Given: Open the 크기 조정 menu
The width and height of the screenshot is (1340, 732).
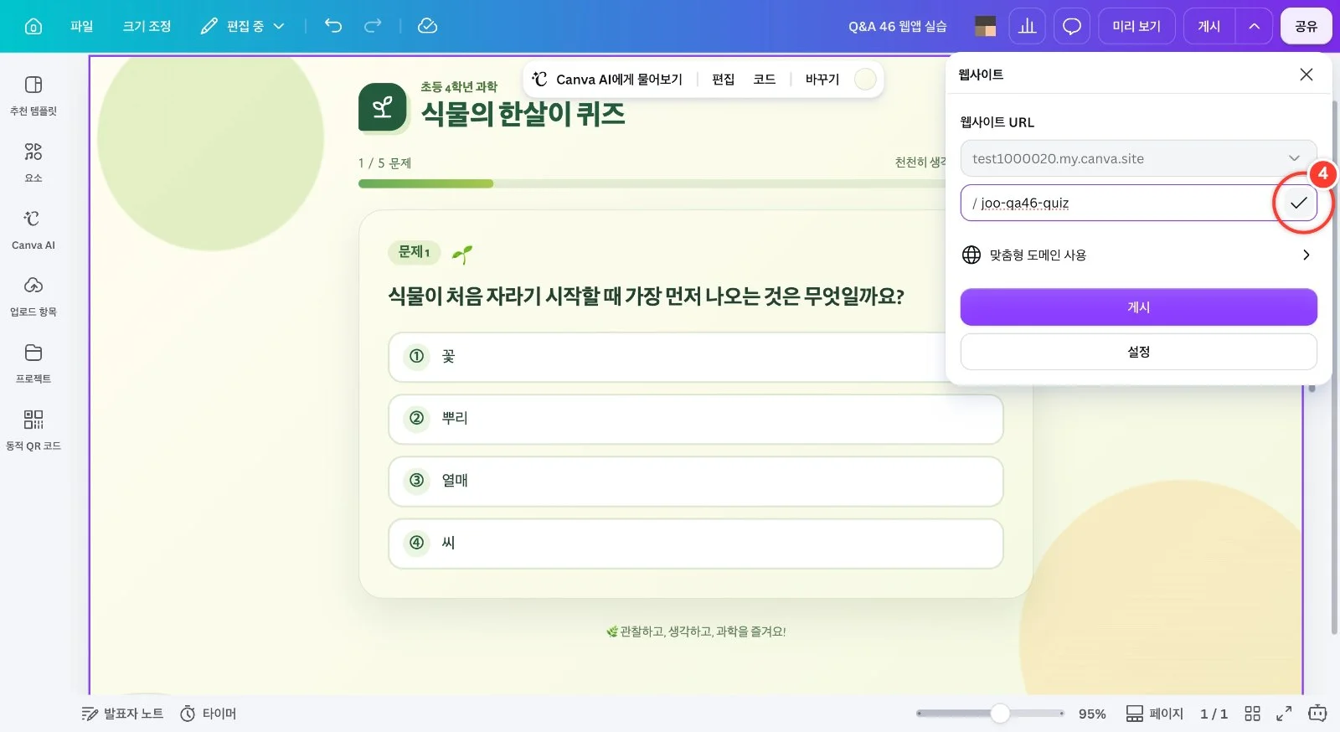Looking at the screenshot, I should 147,26.
